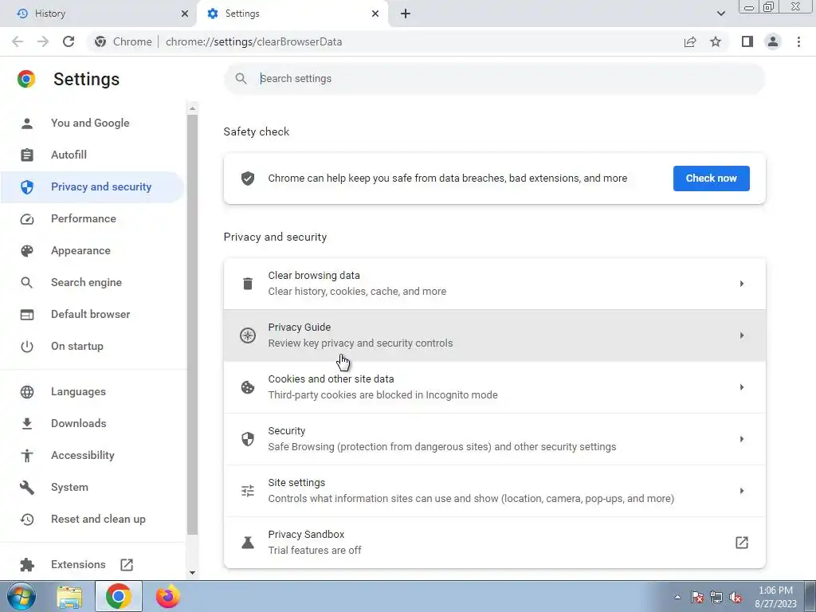This screenshot has width=816, height=612.
Task: Click the sidebar scrollbar down arrow
Action: [192, 573]
